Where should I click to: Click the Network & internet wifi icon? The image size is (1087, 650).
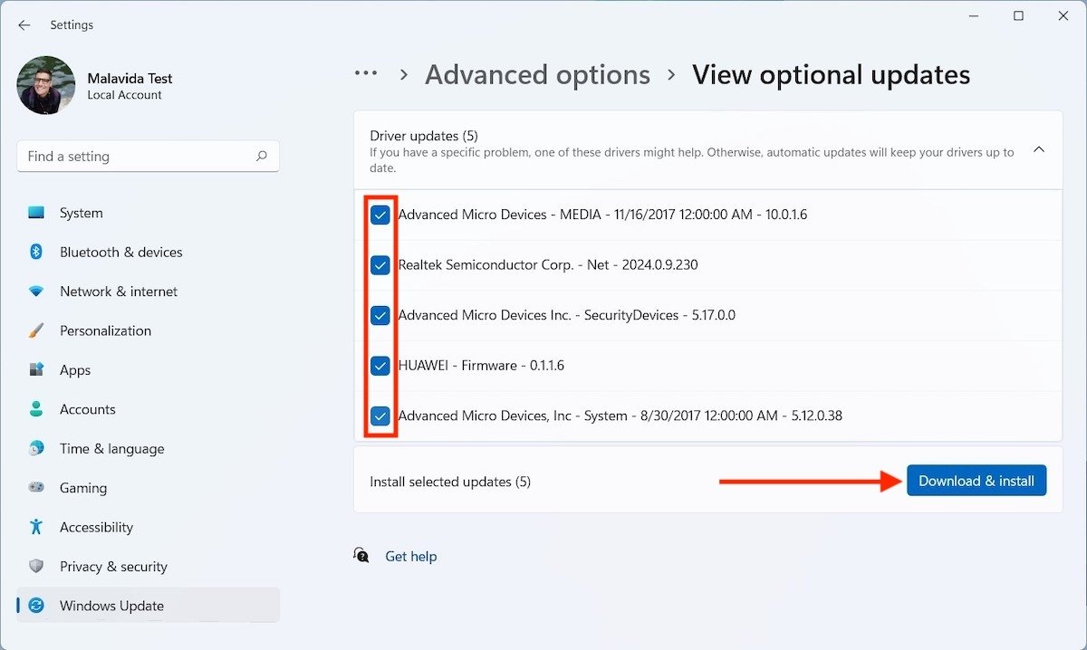point(36,292)
